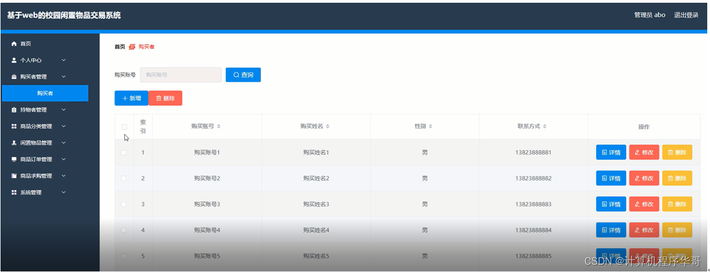Screen dimensions: 710x272
Task: Open 详情 for 购买账号1
Action: point(611,152)
